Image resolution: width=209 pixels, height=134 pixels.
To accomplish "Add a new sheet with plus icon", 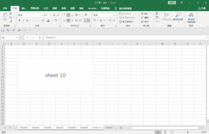I will [121, 128].
